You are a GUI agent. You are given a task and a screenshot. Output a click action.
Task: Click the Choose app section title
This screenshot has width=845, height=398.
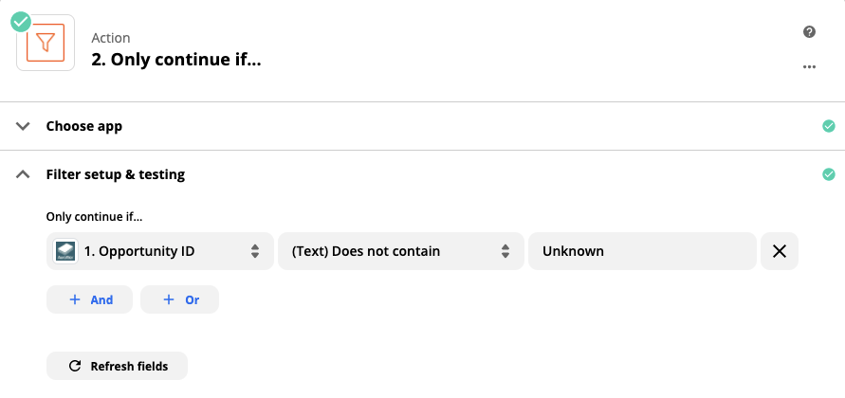(x=84, y=126)
